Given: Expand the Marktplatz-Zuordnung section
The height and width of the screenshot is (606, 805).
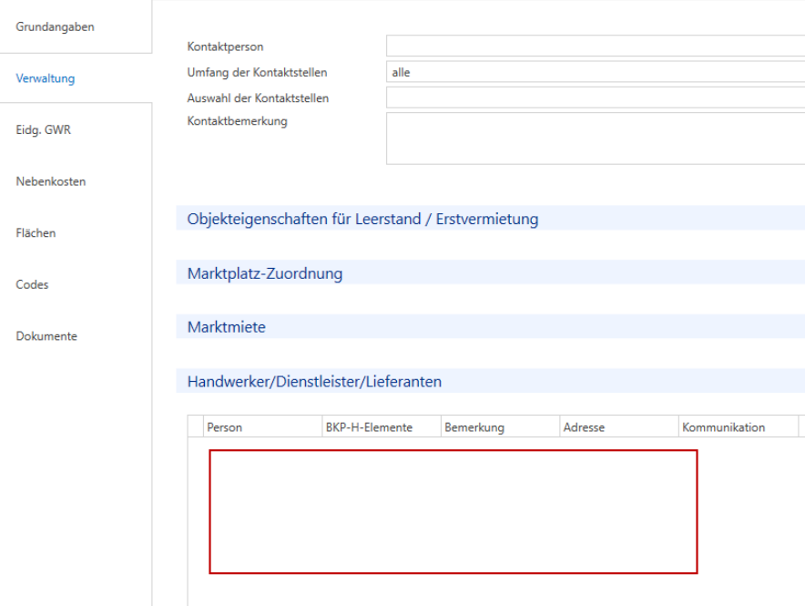Looking at the screenshot, I should click(x=490, y=272).
